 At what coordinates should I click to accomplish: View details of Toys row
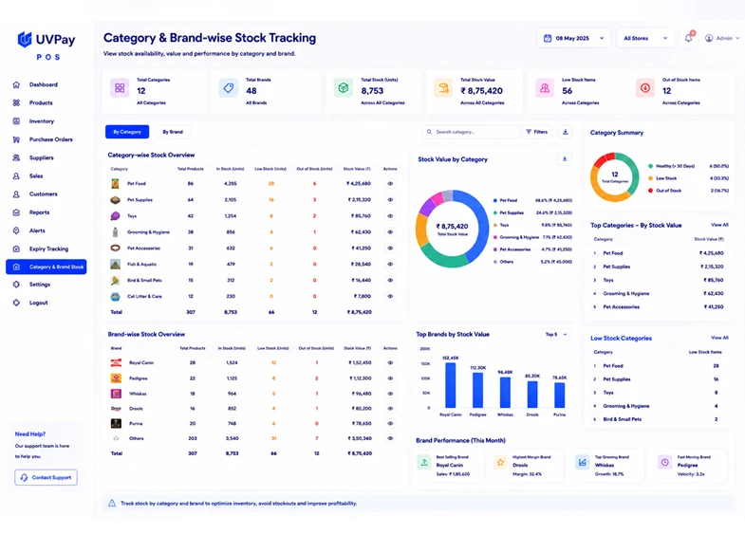[x=390, y=216]
